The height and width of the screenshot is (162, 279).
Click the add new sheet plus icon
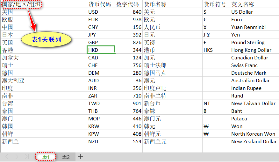[x=81, y=157]
